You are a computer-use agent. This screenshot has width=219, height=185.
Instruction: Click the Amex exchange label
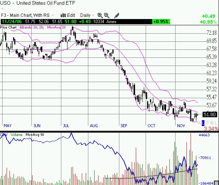(x=111, y=22)
